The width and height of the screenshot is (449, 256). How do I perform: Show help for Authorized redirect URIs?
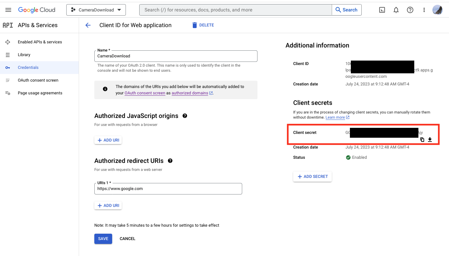click(x=170, y=161)
